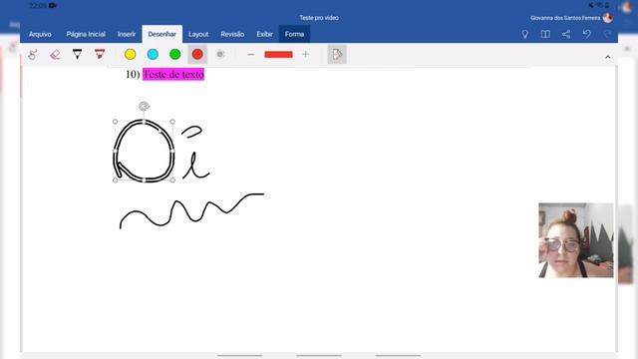Open the more colors wheel
Viewport: 638px width, 359px height.
click(x=220, y=54)
